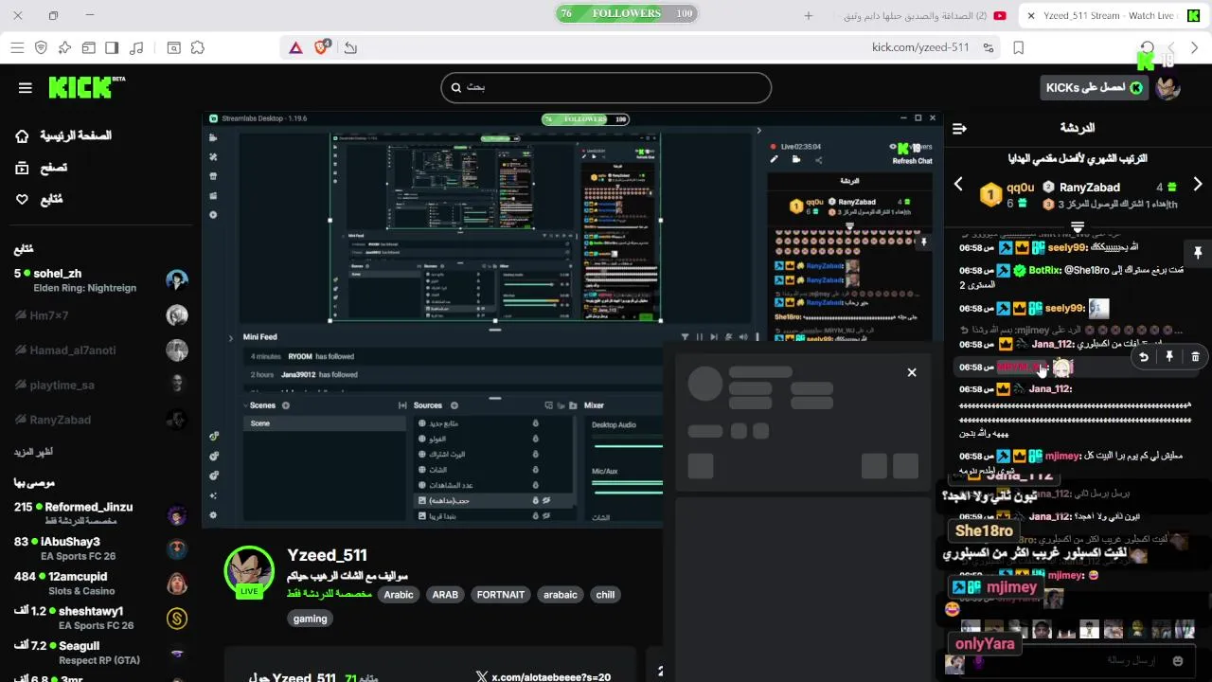
Task: Collapse the Streamlabs Scenes dropdown arrow
Action: (245, 405)
